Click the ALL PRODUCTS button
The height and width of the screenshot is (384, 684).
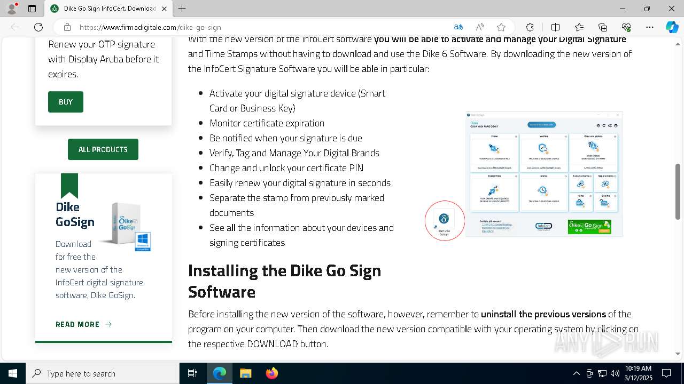[103, 149]
